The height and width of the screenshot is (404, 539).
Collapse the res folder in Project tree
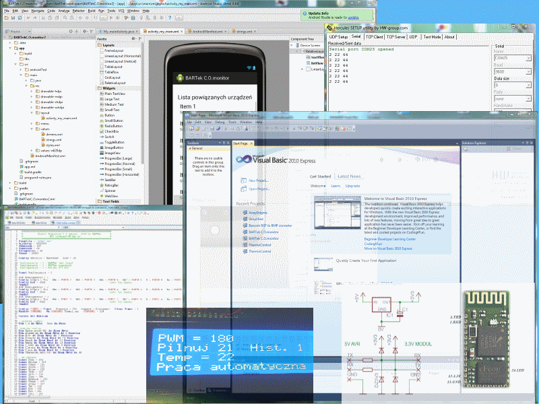[x=26, y=86]
